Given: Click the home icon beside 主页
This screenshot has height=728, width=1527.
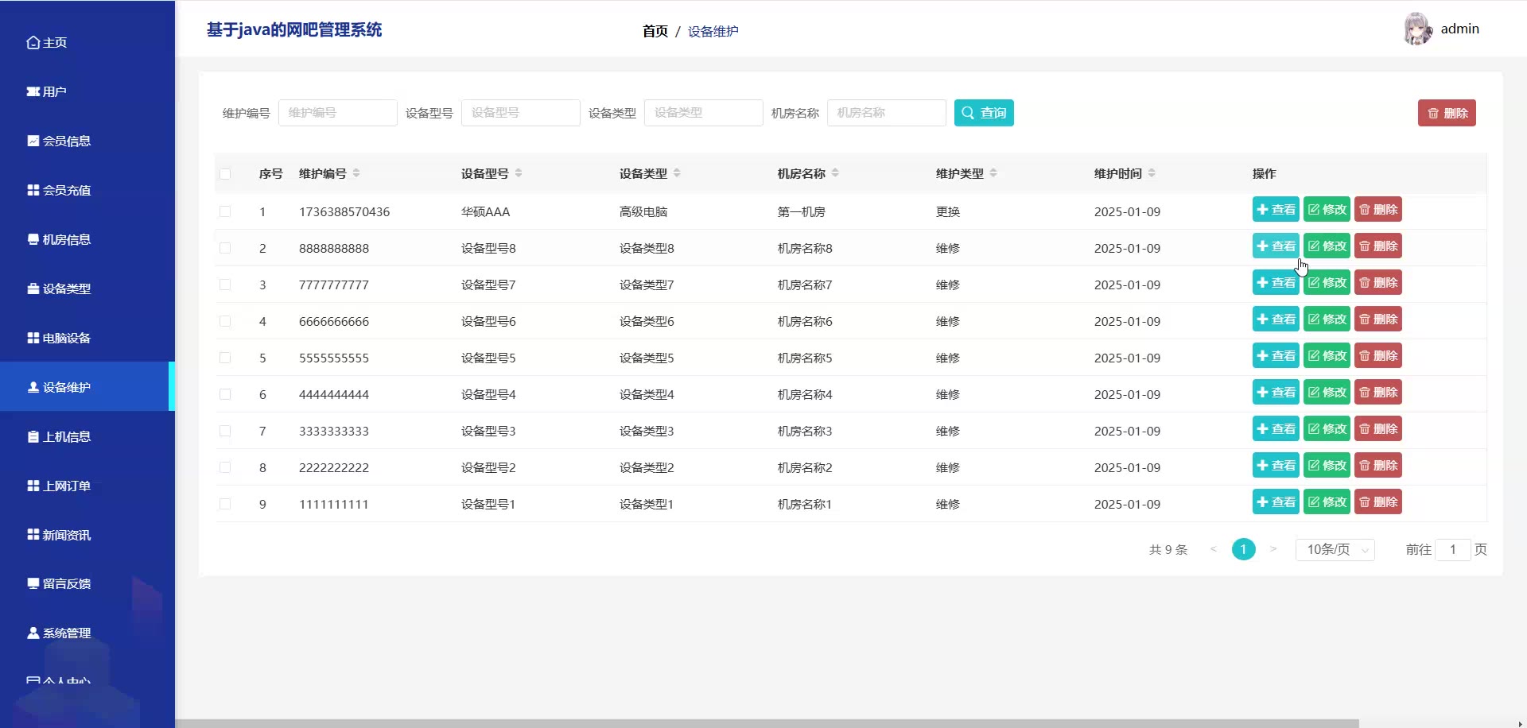Looking at the screenshot, I should tap(33, 43).
